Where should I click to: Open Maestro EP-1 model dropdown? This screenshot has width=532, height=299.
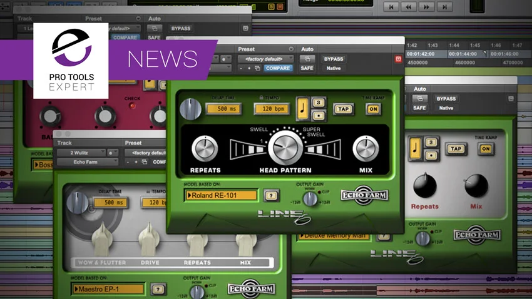pos(108,289)
